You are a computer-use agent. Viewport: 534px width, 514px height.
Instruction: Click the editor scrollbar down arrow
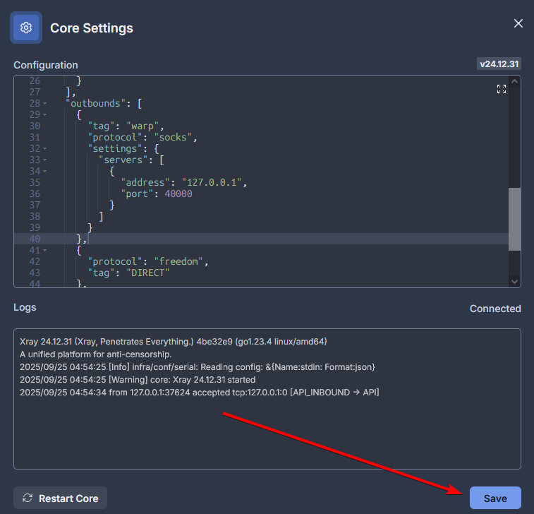point(515,281)
